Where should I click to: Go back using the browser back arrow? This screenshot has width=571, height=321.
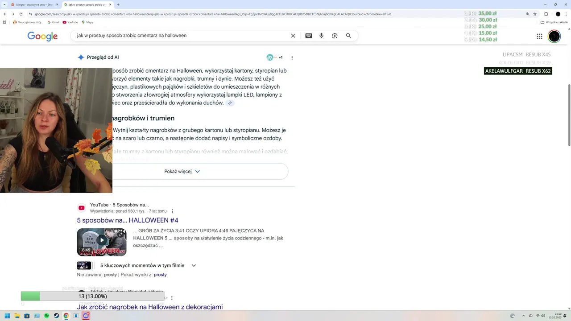tap(5, 14)
